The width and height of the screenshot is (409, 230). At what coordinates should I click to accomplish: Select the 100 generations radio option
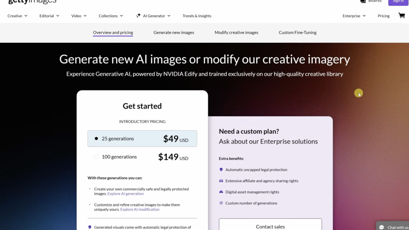point(96,157)
